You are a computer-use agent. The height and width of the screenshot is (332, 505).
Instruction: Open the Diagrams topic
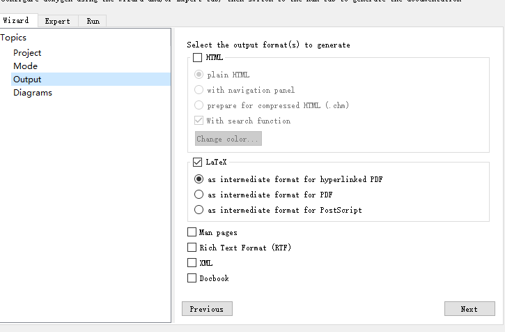pos(32,93)
